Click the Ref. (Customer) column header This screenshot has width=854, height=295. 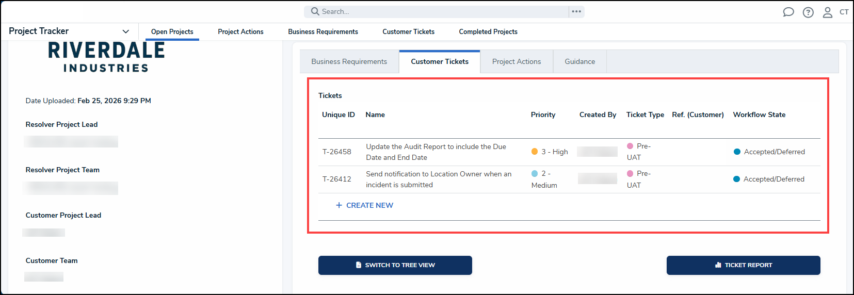point(698,114)
